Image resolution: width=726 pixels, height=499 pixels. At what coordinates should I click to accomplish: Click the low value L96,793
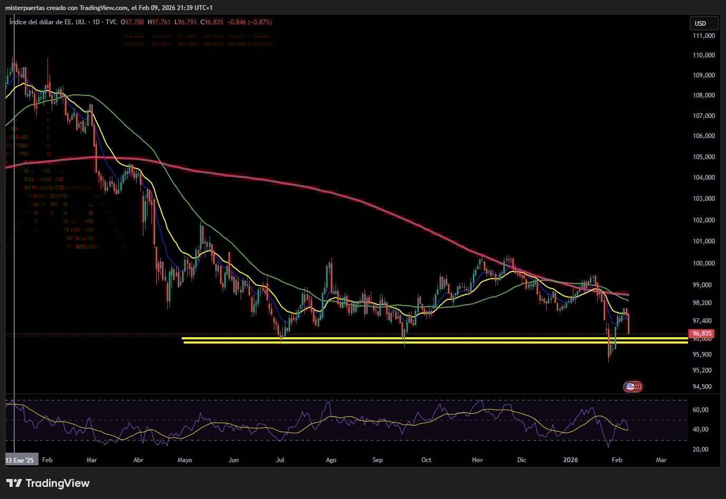(186, 22)
